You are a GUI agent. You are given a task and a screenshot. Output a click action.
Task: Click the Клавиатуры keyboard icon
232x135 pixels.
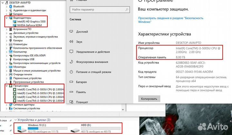tap(11, 44)
